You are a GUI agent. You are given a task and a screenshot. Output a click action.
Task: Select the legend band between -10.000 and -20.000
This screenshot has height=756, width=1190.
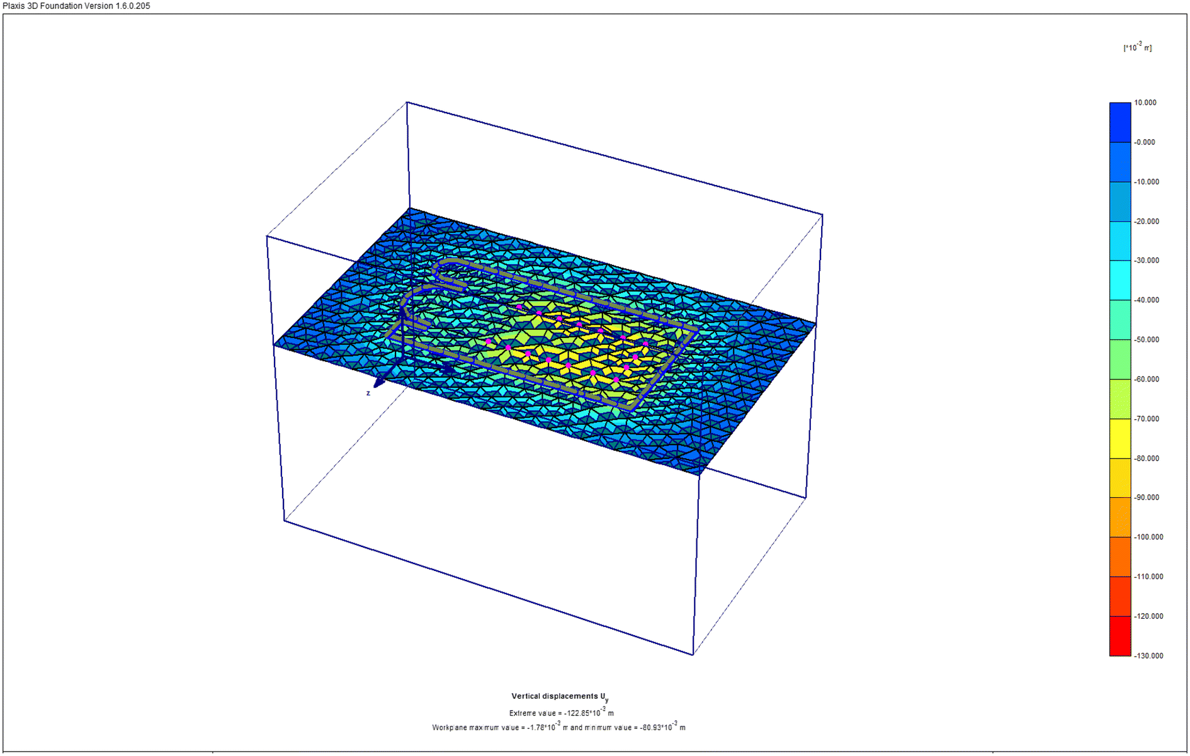coord(1120,201)
